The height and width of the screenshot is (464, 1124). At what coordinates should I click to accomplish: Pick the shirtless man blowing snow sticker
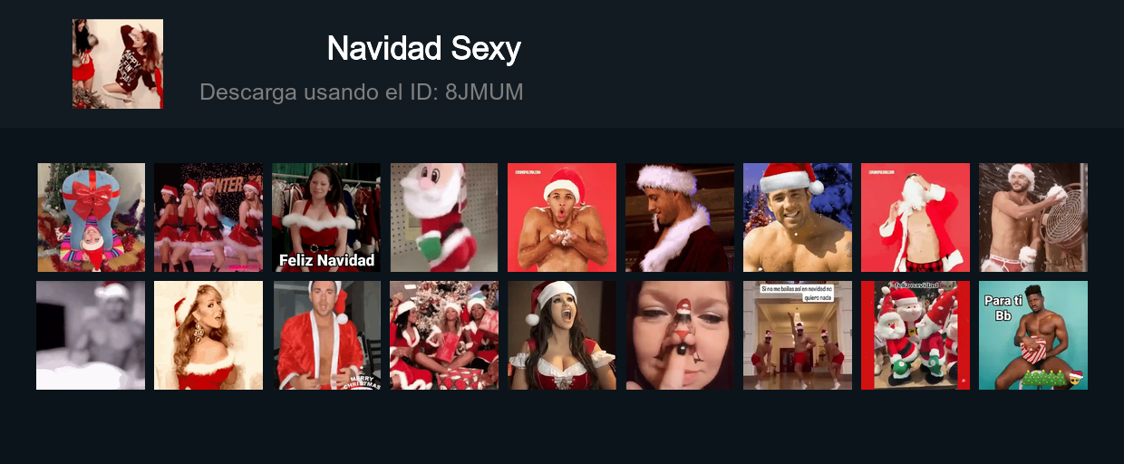click(x=562, y=217)
